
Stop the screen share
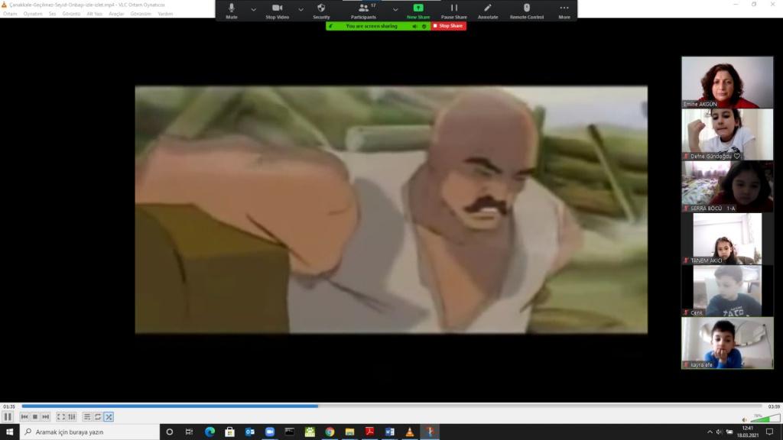(448, 26)
